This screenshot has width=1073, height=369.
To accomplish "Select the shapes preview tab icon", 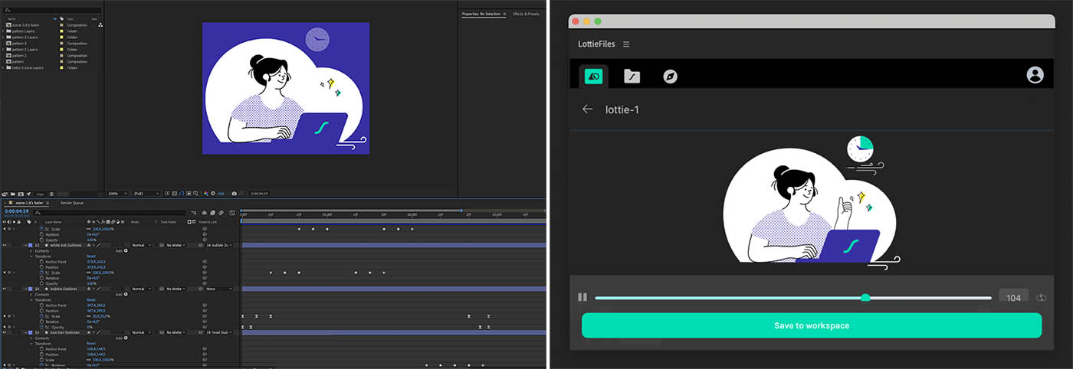I will pos(593,76).
